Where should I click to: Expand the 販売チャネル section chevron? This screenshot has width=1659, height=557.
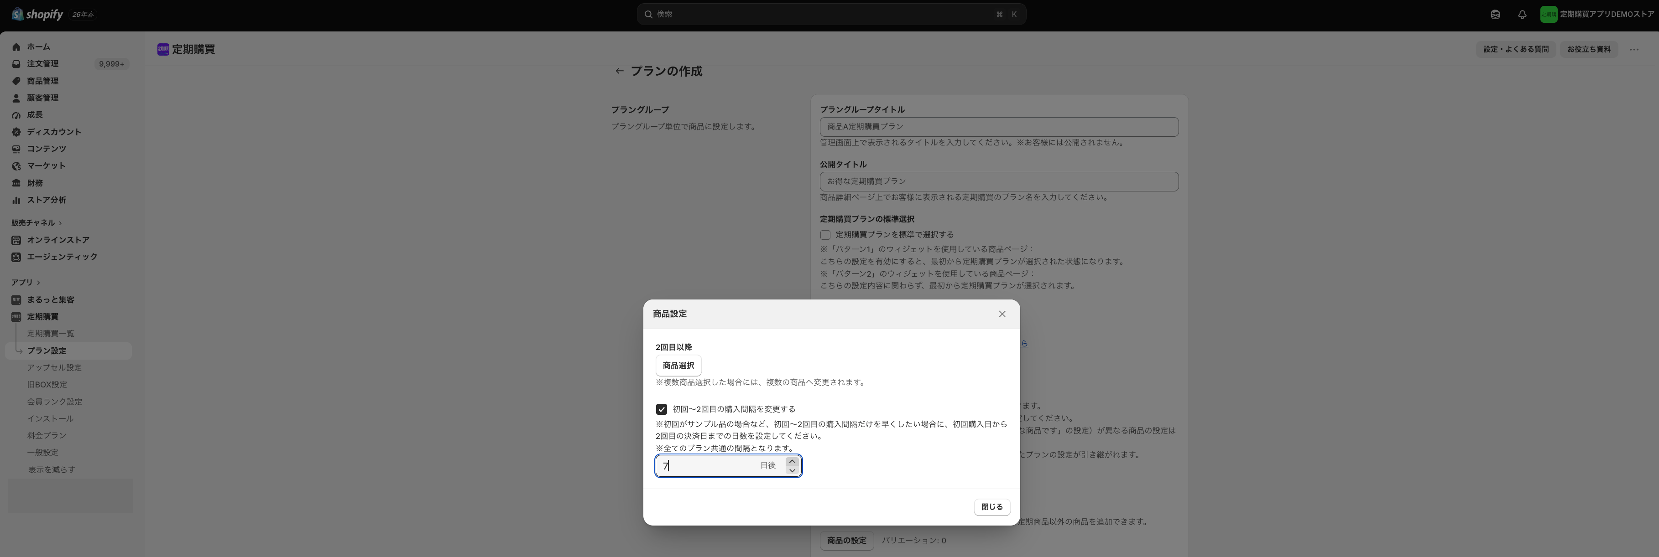[60, 223]
